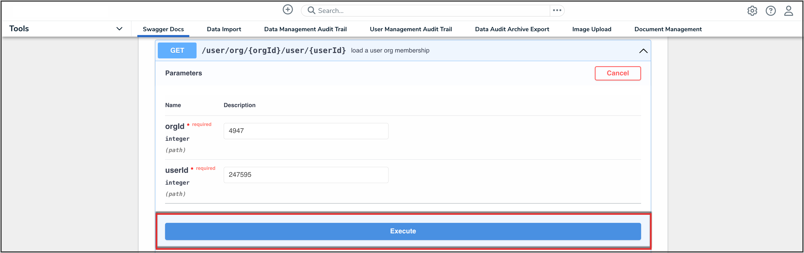Switch to the Swagger Docs tab
Screen dimensions: 804x253
click(x=163, y=29)
